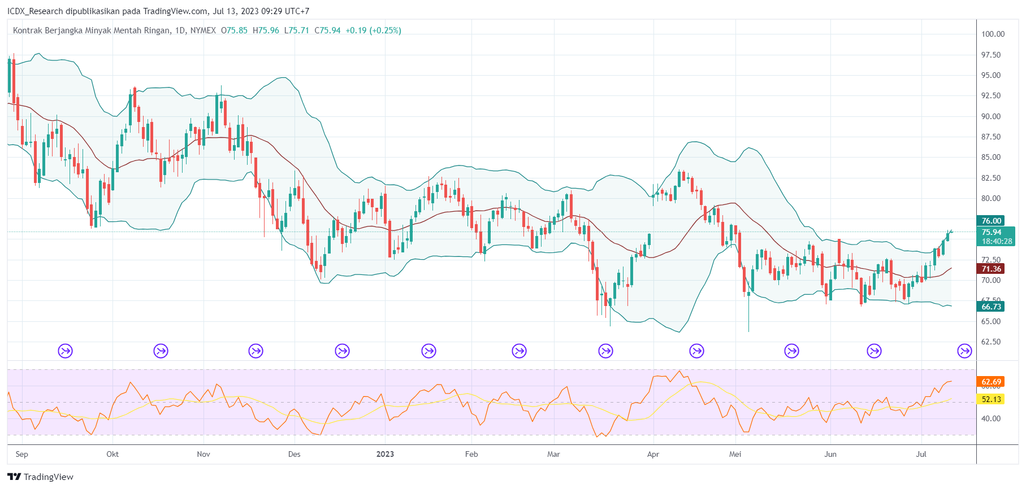The image size is (1026, 489).
Task: Click the rollover marker between Sep and Okt
Action: point(66,351)
